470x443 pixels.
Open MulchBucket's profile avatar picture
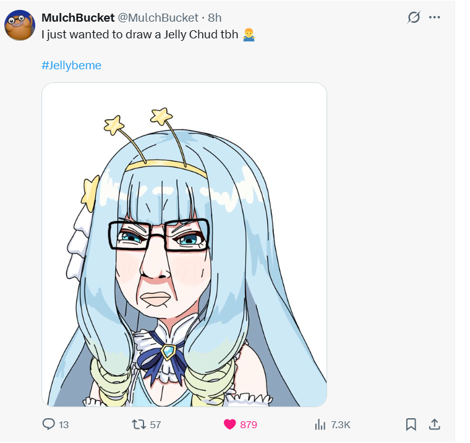click(20, 25)
